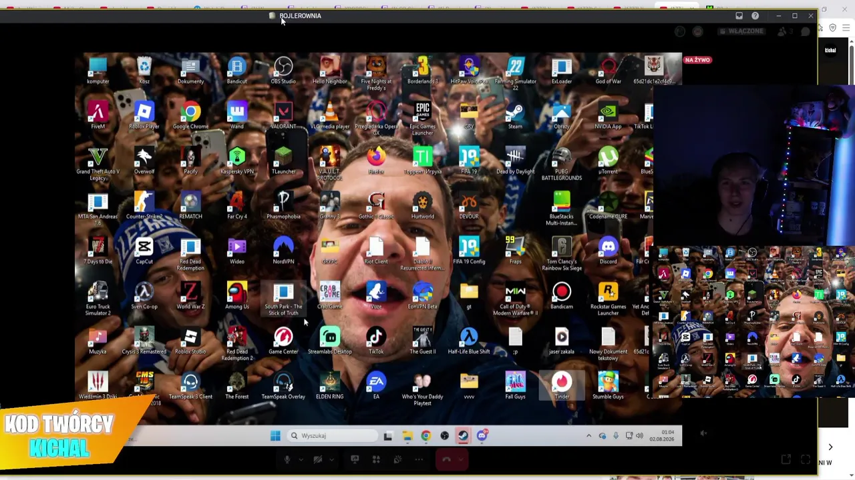The image size is (855, 480).
Task: Select the µTorrent desktop shortcut
Action: [x=608, y=161]
